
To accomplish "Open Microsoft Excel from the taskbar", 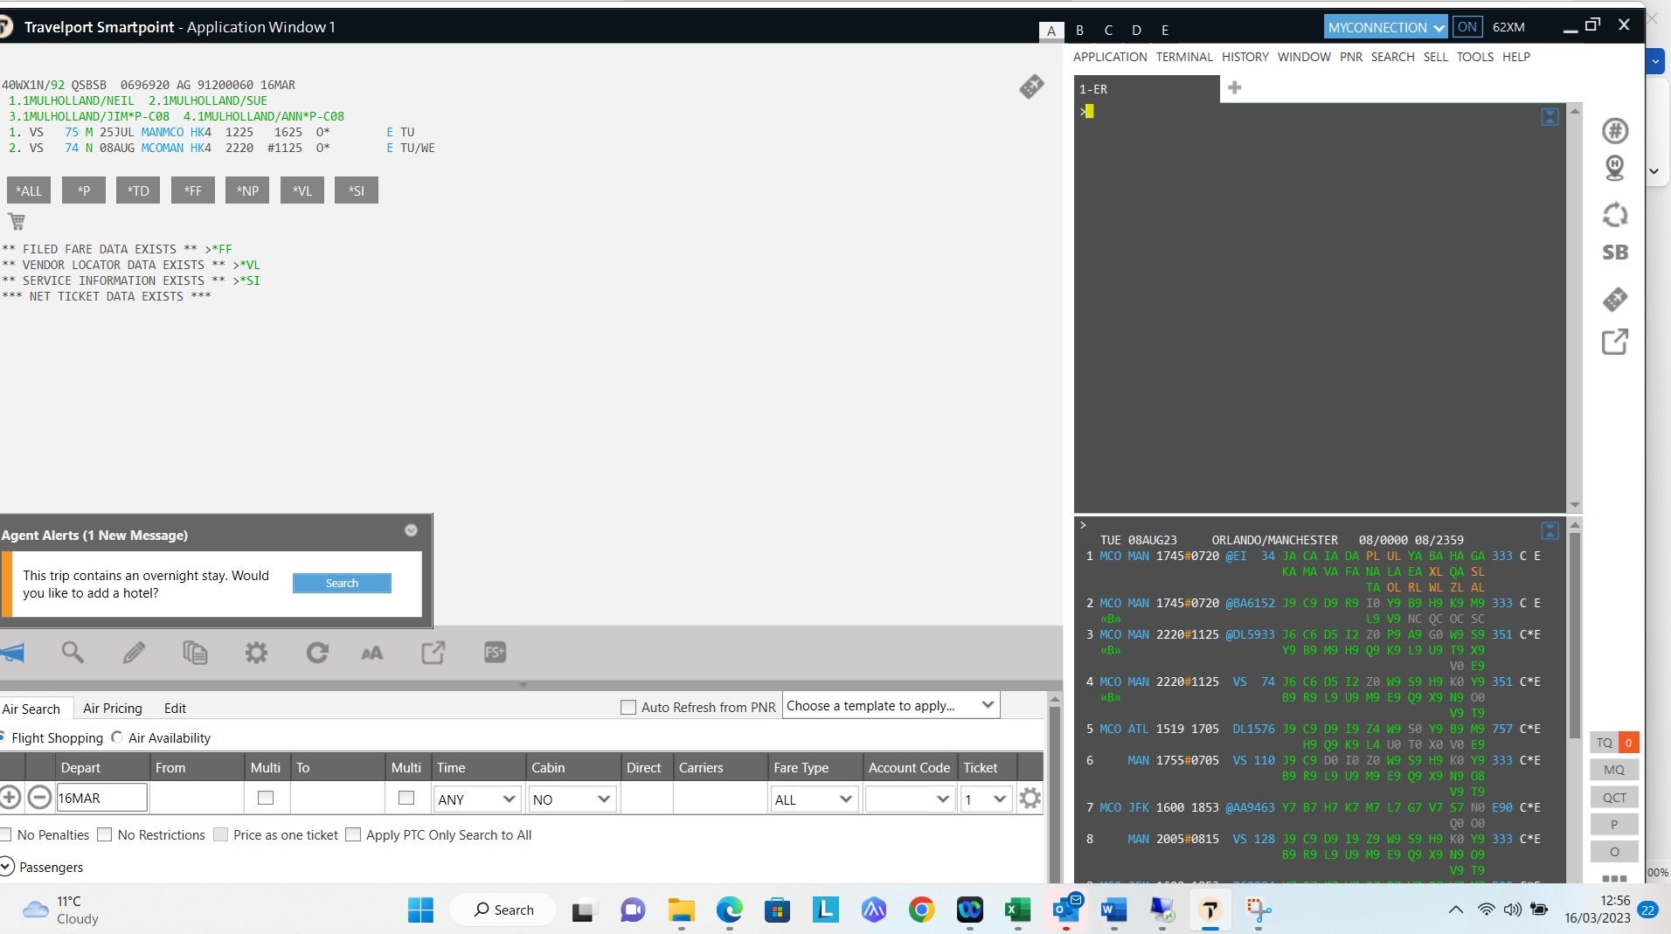I will pyautogui.click(x=1017, y=910).
